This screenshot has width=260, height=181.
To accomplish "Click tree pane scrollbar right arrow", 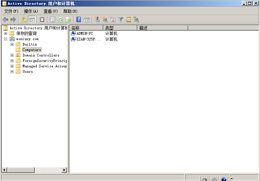I will [x=64, y=170].
